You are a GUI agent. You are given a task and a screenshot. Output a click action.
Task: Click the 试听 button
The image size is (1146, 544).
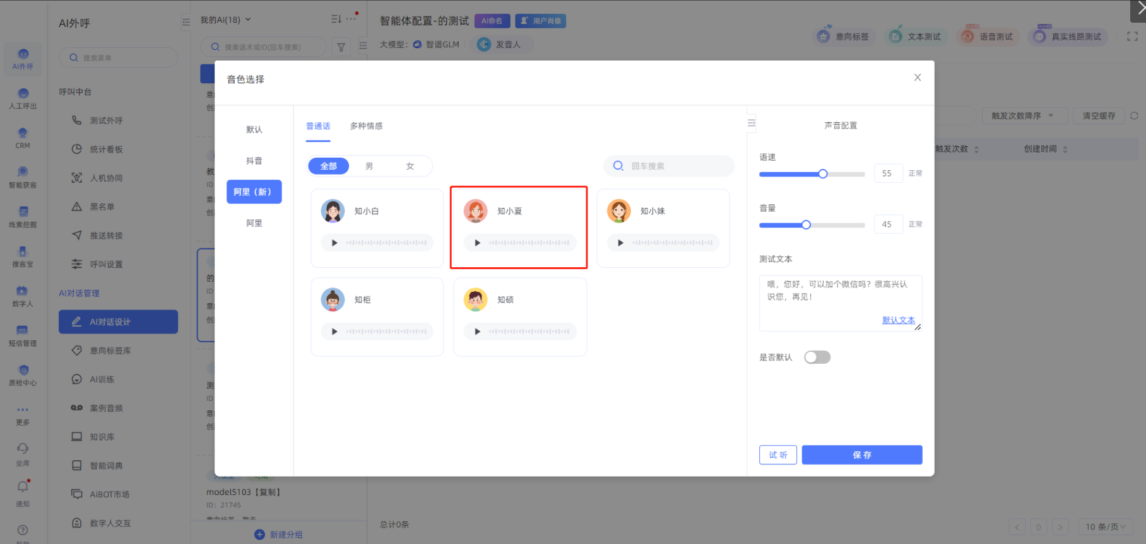click(777, 455)
